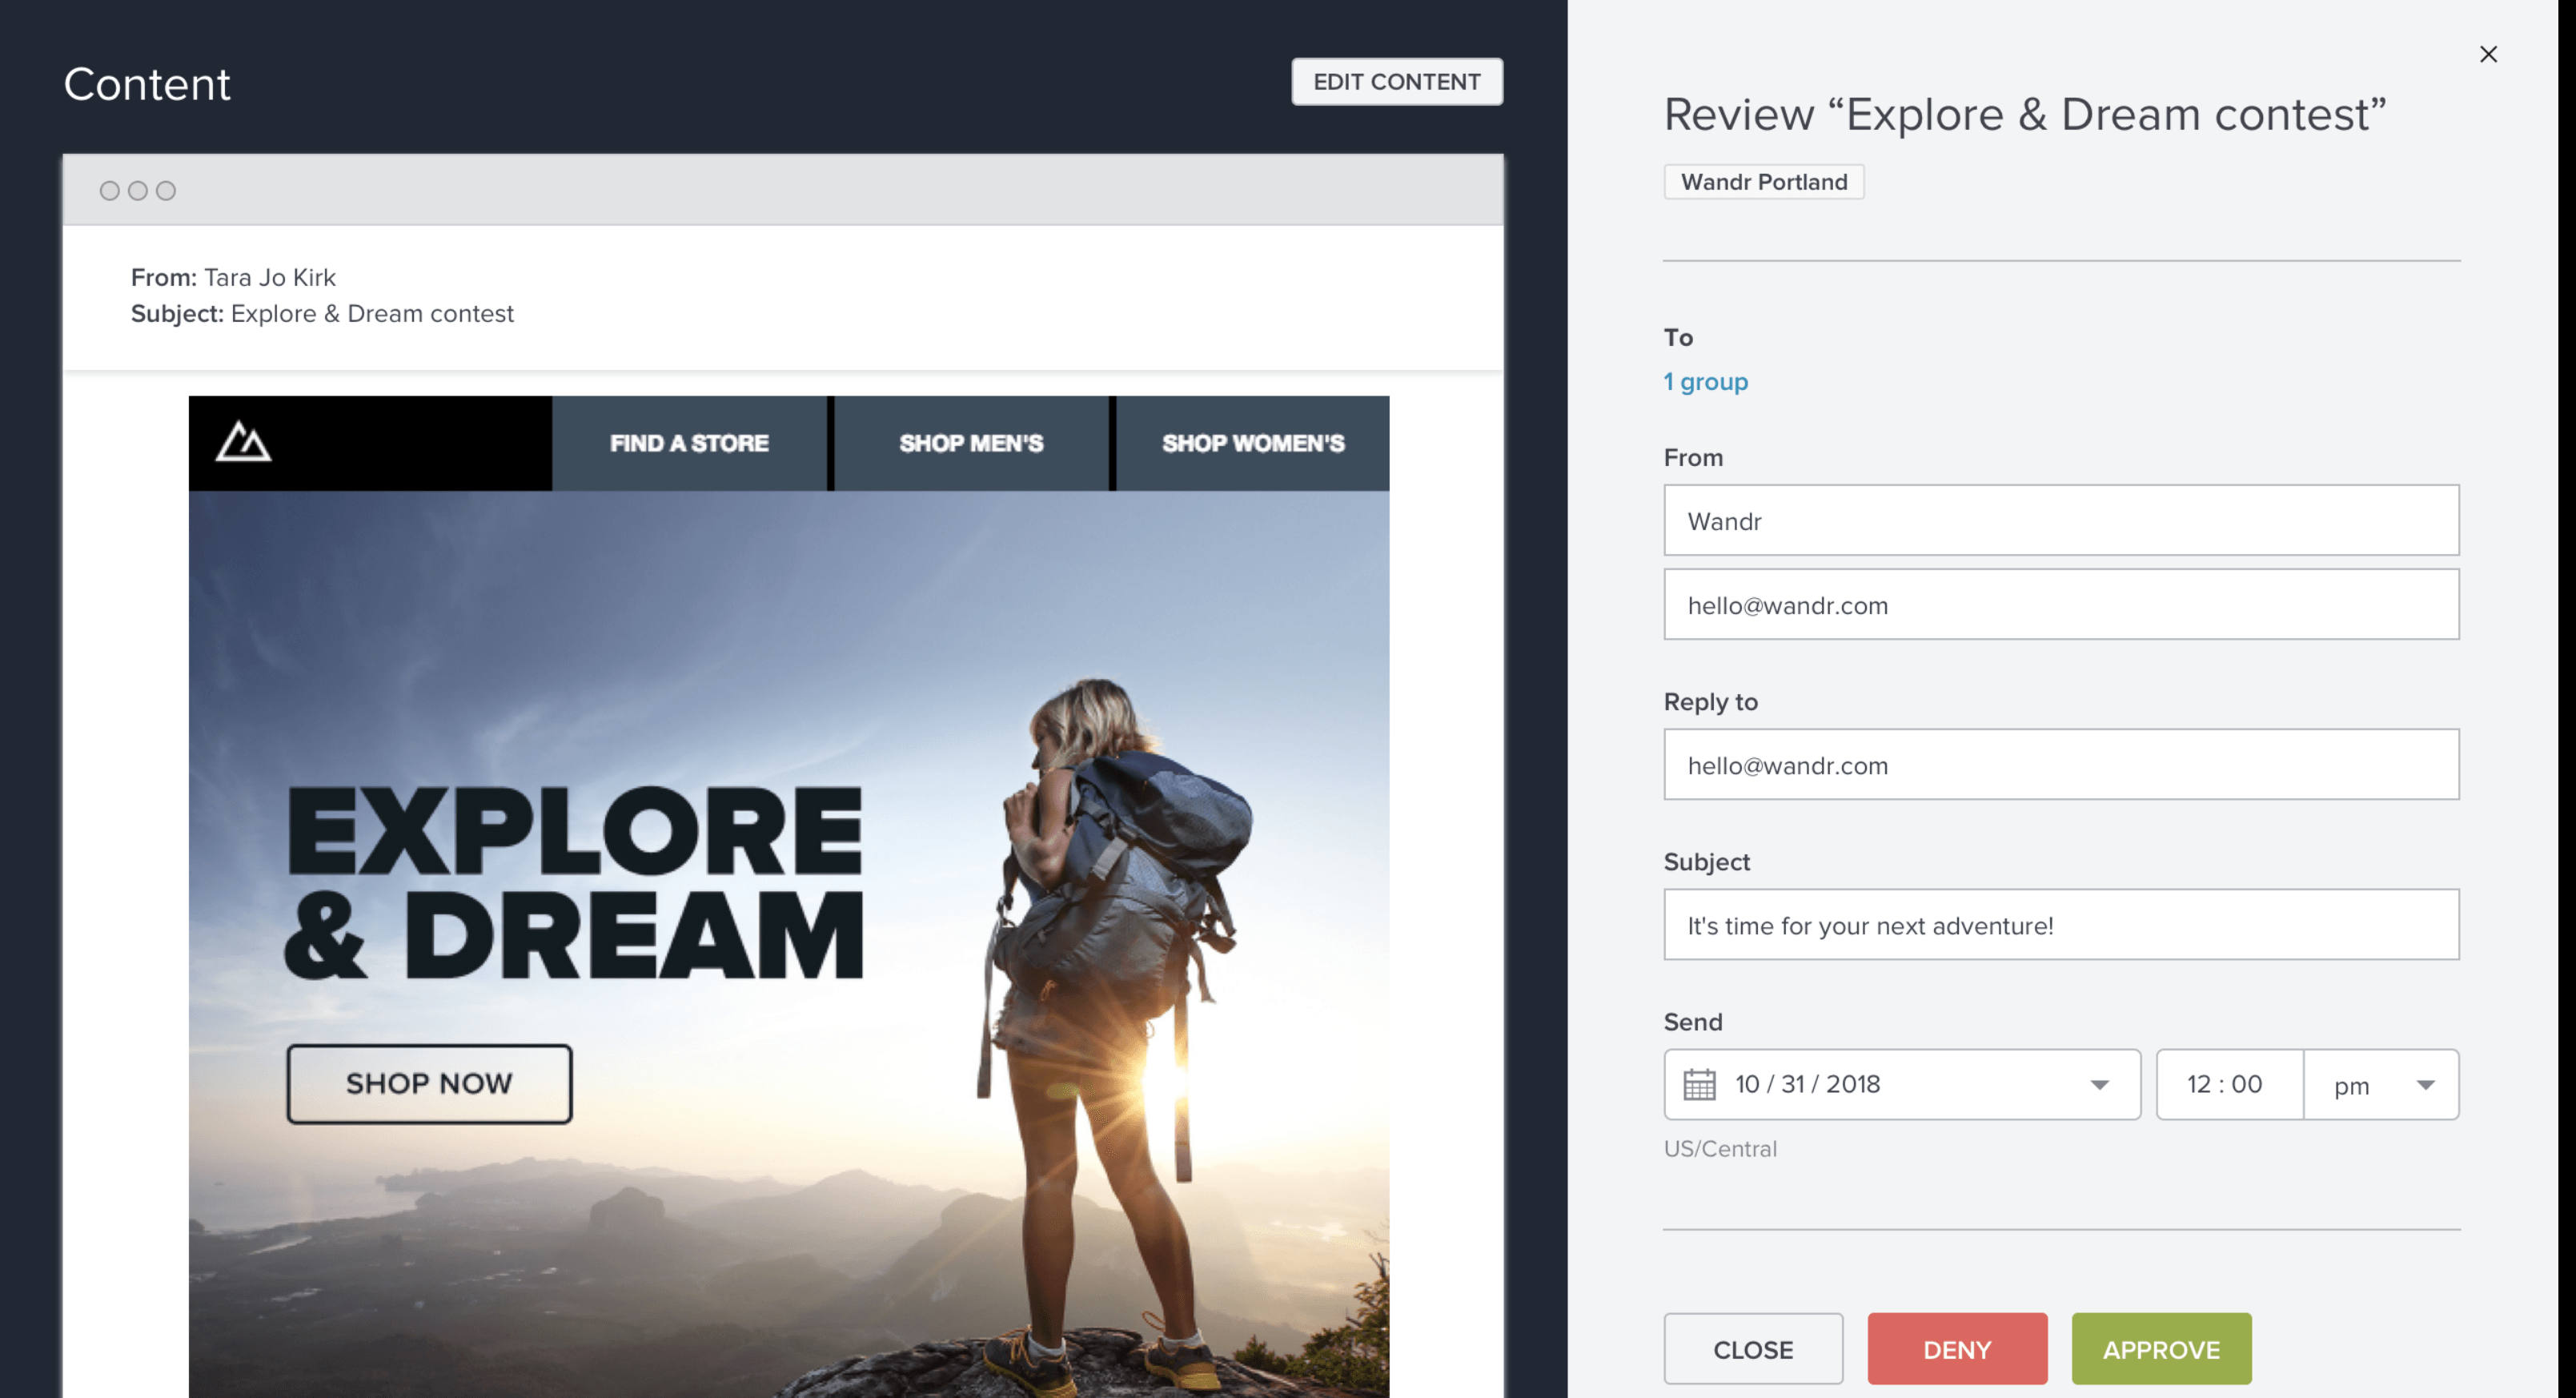
Task: Click the third window dot in preview bar
Action: (x=166, y=190)
